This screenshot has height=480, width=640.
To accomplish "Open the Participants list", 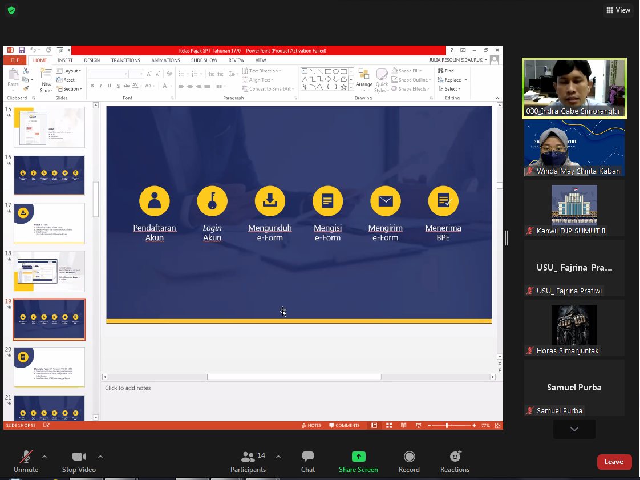I will coord(248,457).
